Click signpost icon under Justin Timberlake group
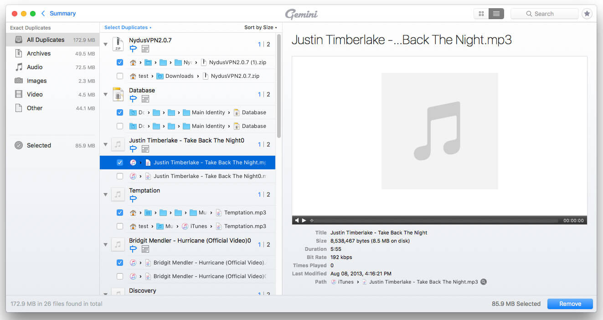603x320 pixels. pyautogui.click(x=133, y=149)
